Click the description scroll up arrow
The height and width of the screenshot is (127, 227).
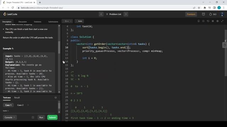[x=59, y=26]
